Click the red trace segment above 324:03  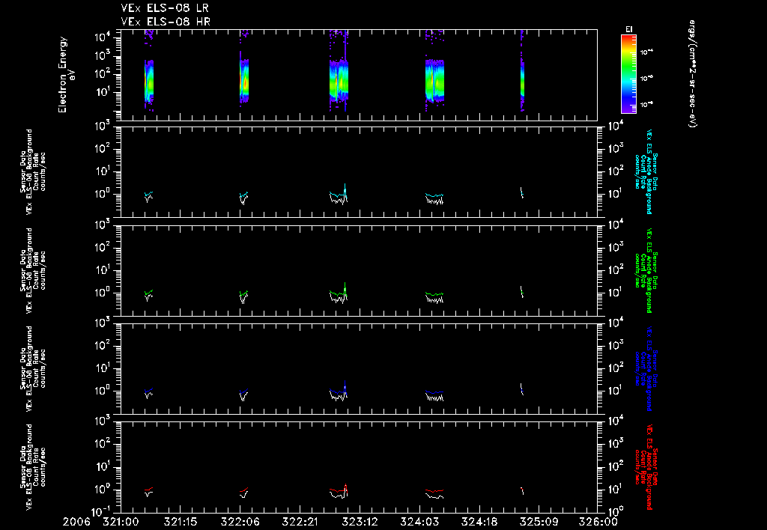tap(434, 490)
